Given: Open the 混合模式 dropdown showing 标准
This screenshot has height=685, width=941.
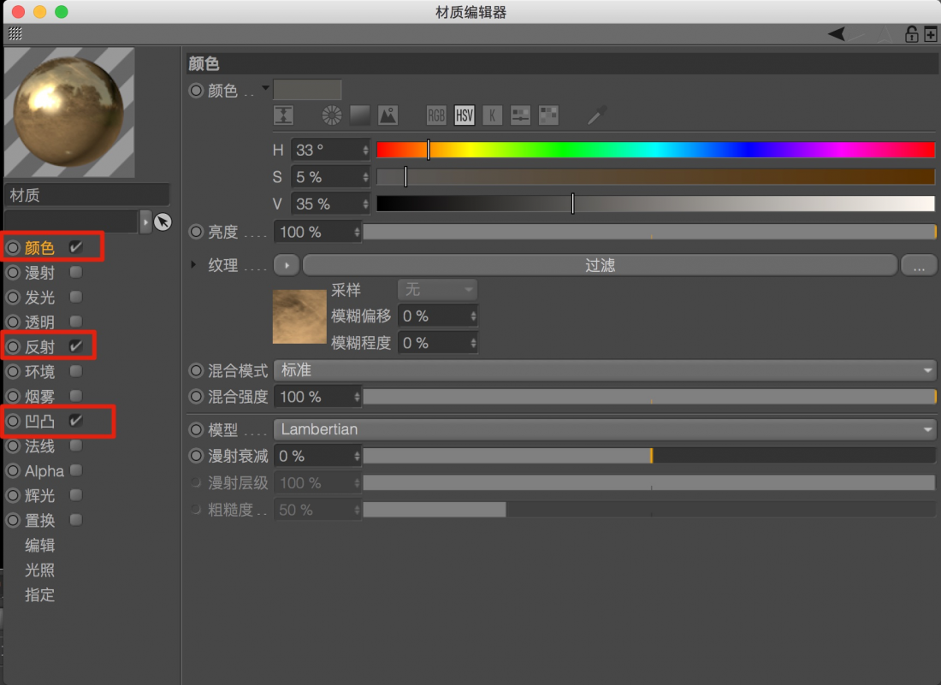Looking at the screenshot, I should (605, 370).
